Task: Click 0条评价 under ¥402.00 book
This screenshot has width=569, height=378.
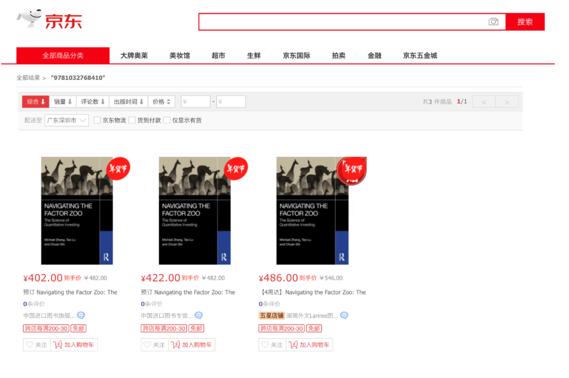Action: tap(34, 304)
